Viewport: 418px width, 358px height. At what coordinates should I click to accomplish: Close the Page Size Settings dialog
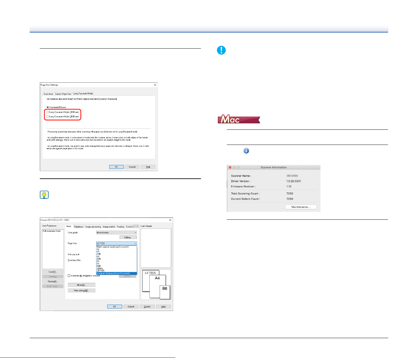point(155,85)
